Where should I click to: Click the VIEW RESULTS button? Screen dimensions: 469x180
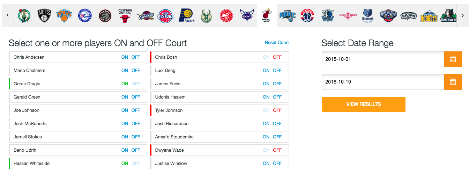tap(364, 104)
